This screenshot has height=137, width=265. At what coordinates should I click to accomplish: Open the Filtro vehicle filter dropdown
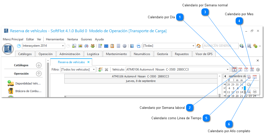pos(94,70)
